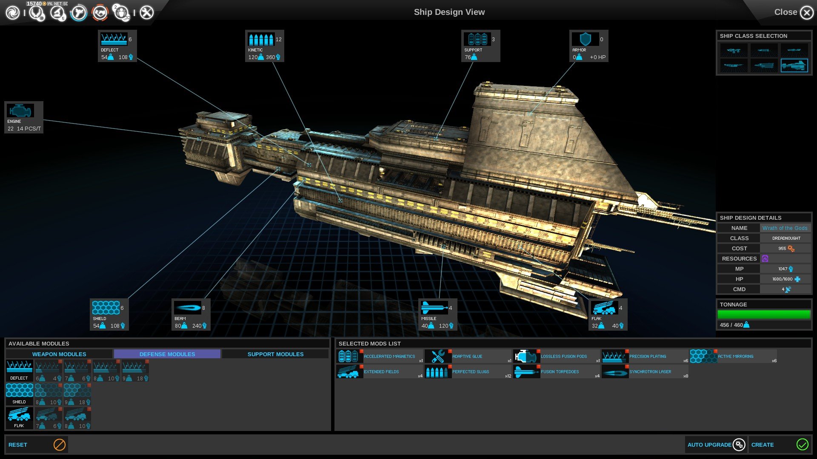
Task: Select the Dreadnought ship class thumbnail
Action: pyautogui.click(x=794, y=65)
